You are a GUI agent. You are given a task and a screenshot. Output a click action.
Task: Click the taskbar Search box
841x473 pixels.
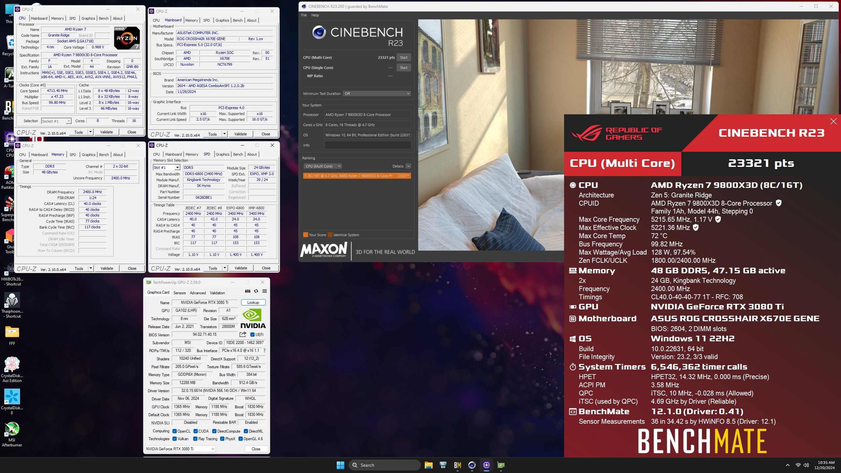[384, 465]
